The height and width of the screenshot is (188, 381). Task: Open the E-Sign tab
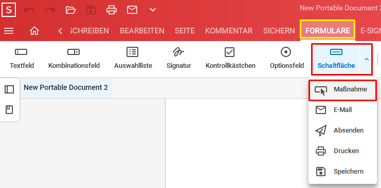pyautogui.click(x=371, y=31)
